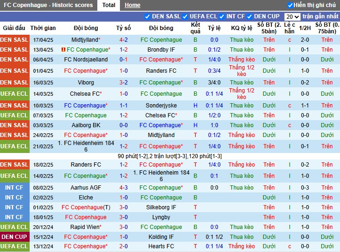Click the 3-2 score for Viborg match
340x252 pixels.
click(123, 83)
